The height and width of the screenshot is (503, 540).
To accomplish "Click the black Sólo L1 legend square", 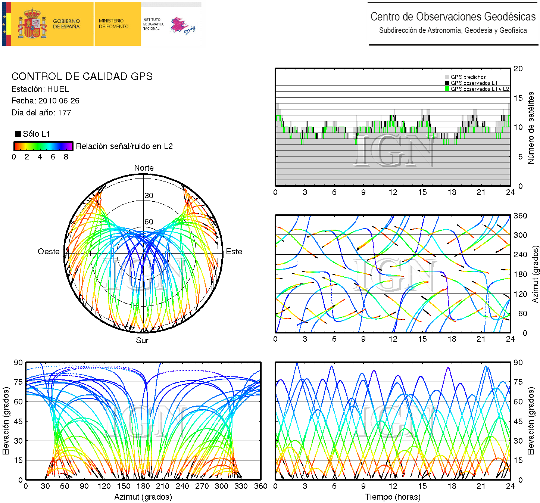I will point(18,134).
